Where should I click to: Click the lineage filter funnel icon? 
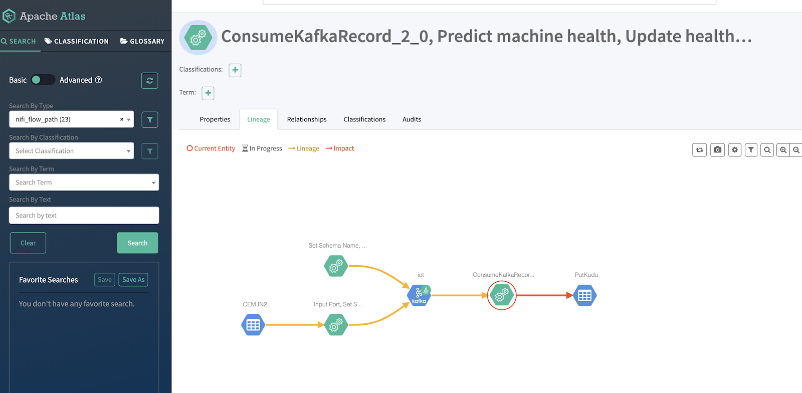[x=751, y=150]
